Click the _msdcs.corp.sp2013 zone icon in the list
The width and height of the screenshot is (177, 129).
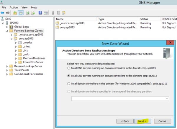click(57, 23)
